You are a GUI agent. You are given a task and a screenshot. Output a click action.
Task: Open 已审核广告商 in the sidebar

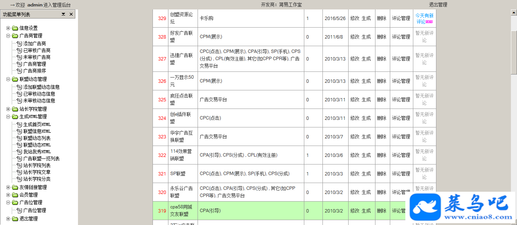[37, 50]
